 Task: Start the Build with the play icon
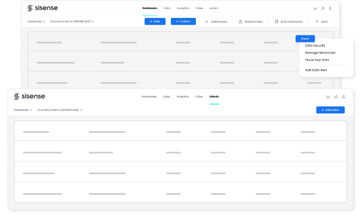(317, 22)
